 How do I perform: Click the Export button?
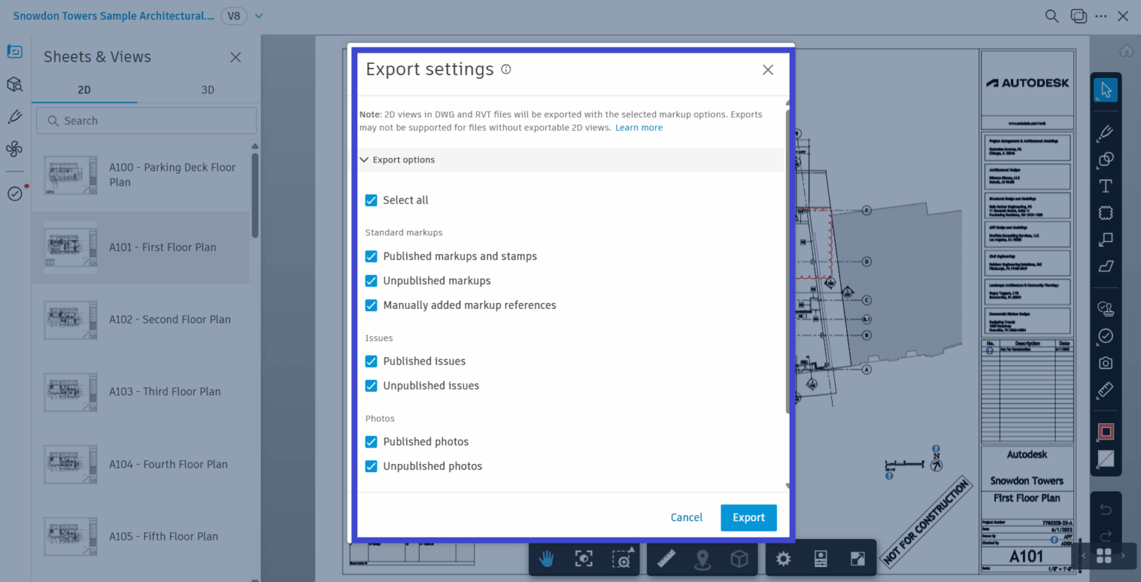748,517
